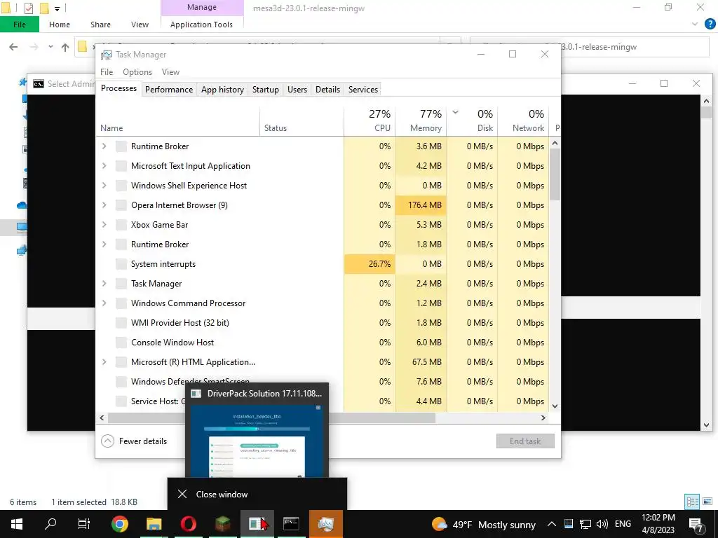
Task: Expand Microsoft Text Input Application process
Action: tap(104, 165)
